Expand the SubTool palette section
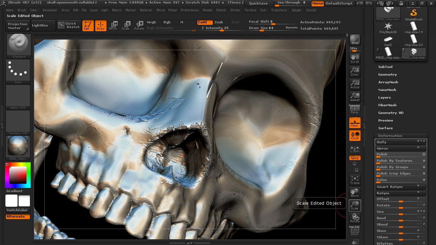The height and width of the screenshot is (245, 436). pos(385,67)
